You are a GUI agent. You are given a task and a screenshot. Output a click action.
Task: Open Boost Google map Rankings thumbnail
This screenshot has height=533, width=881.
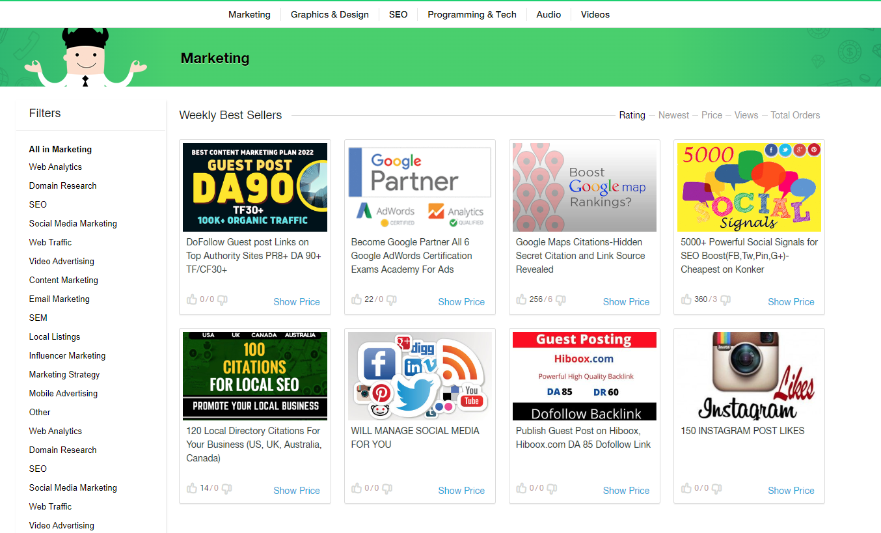pos(584,187)
